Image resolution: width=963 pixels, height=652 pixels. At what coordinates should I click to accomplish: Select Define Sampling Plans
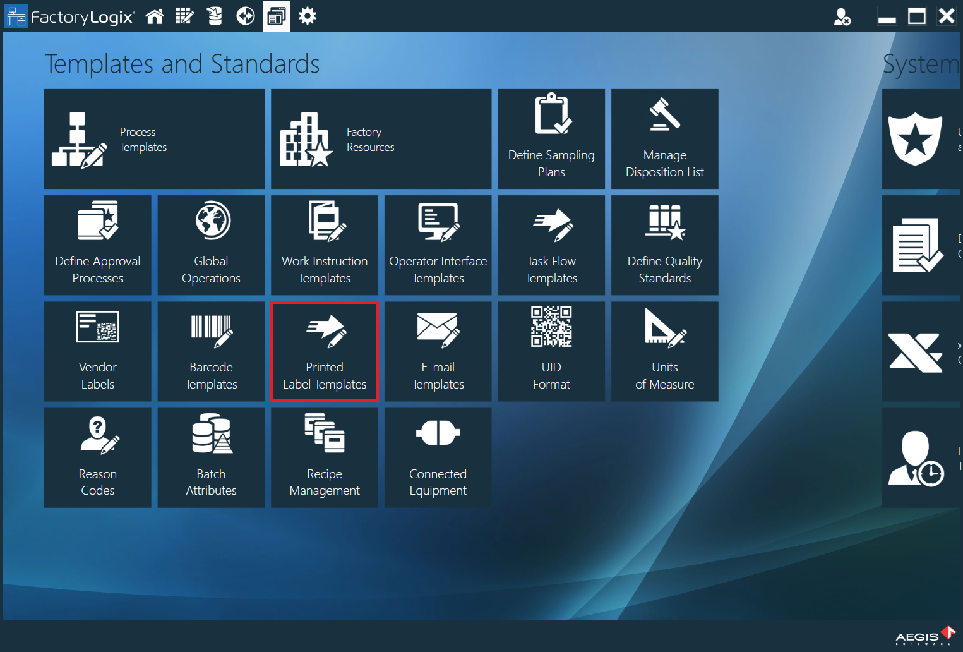[x=551, y=138]
